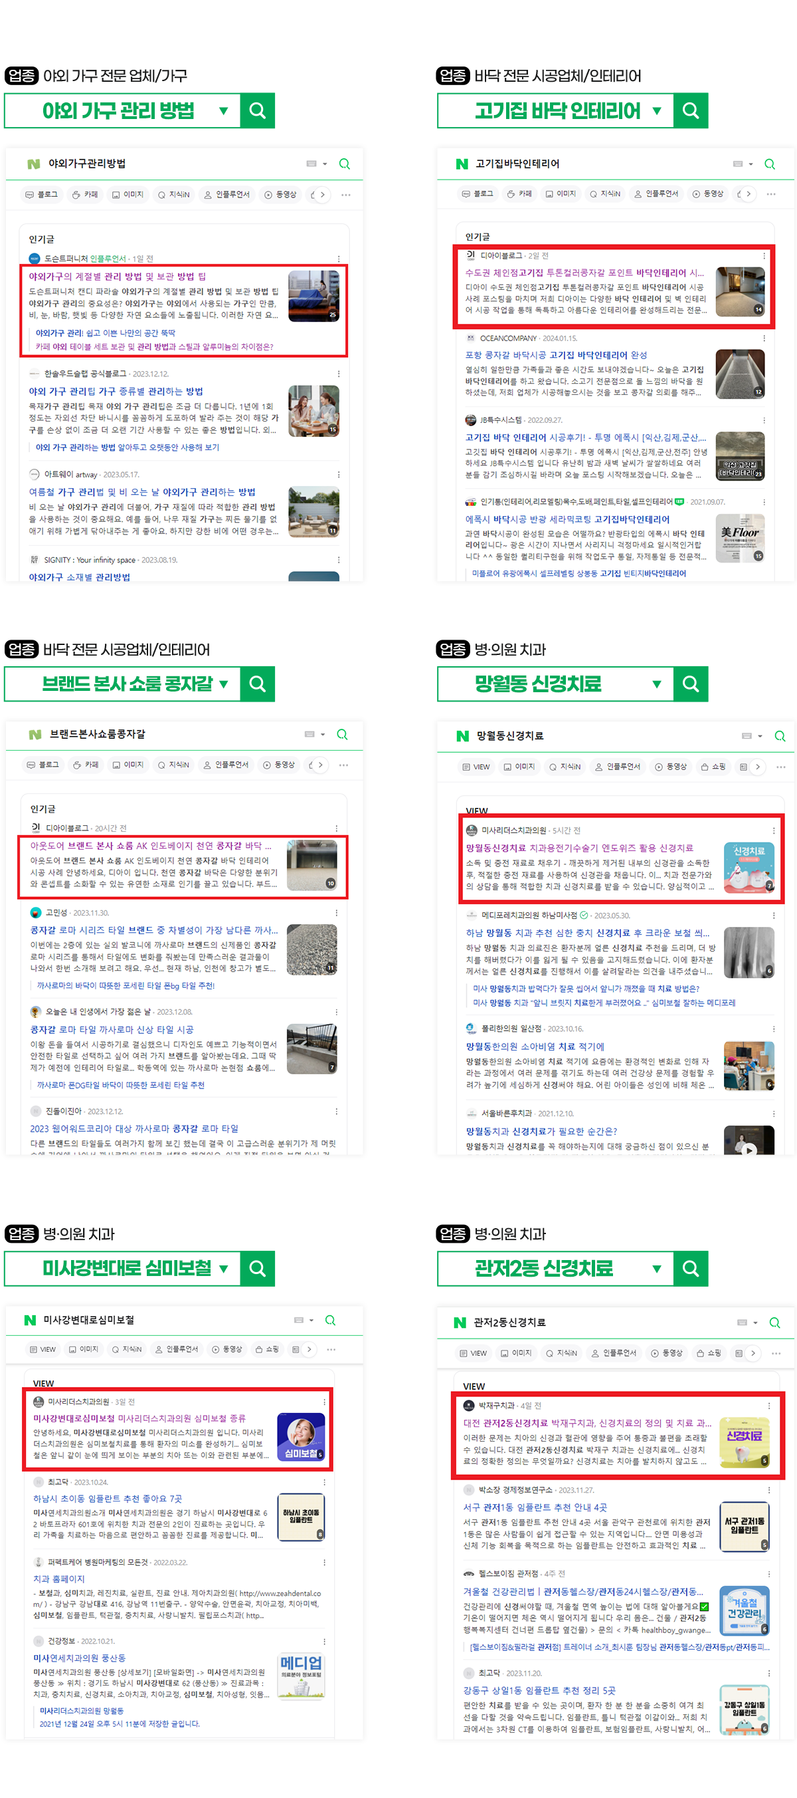This screenshot has width=797, height=1798.
Task: Click magnifier icon in 고기집바닥인테리어 search bar
Action: click(x=770, y=164)
